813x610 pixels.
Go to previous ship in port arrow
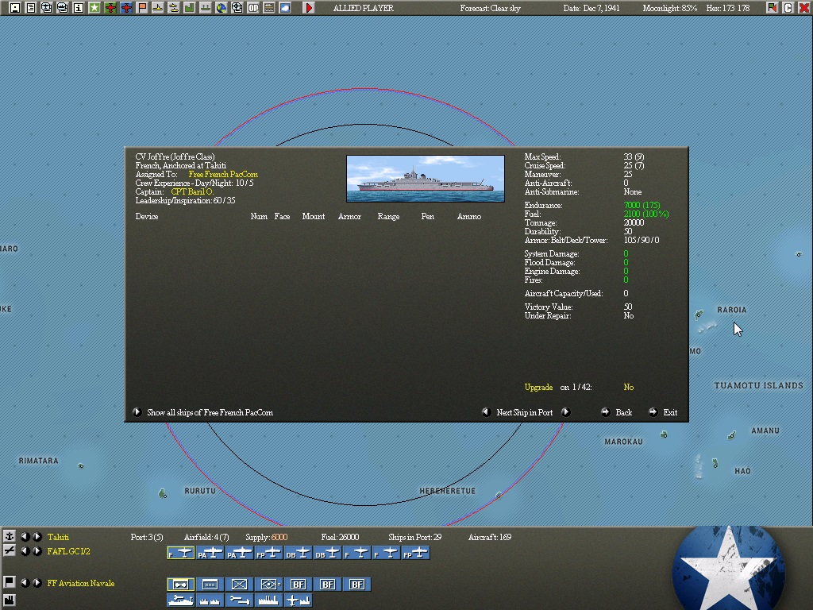[x=486, y=412]
